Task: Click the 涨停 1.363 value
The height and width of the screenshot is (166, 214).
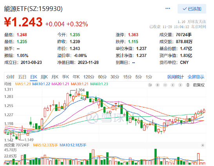Action: (133, 35)
